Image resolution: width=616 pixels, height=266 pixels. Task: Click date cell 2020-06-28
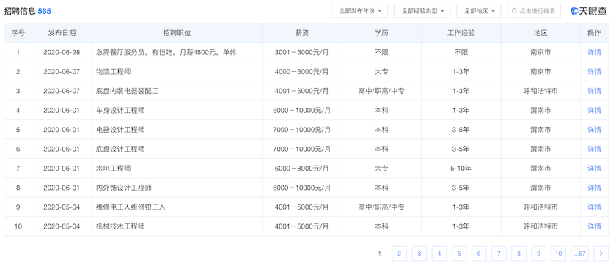click(x=62, y=52)
